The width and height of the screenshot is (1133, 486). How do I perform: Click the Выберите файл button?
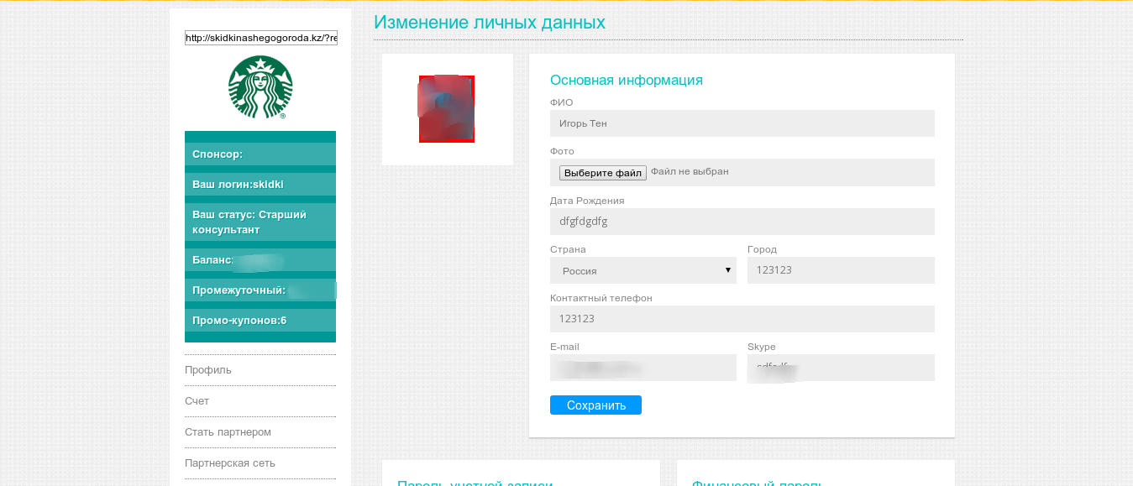tap(603, 173)
